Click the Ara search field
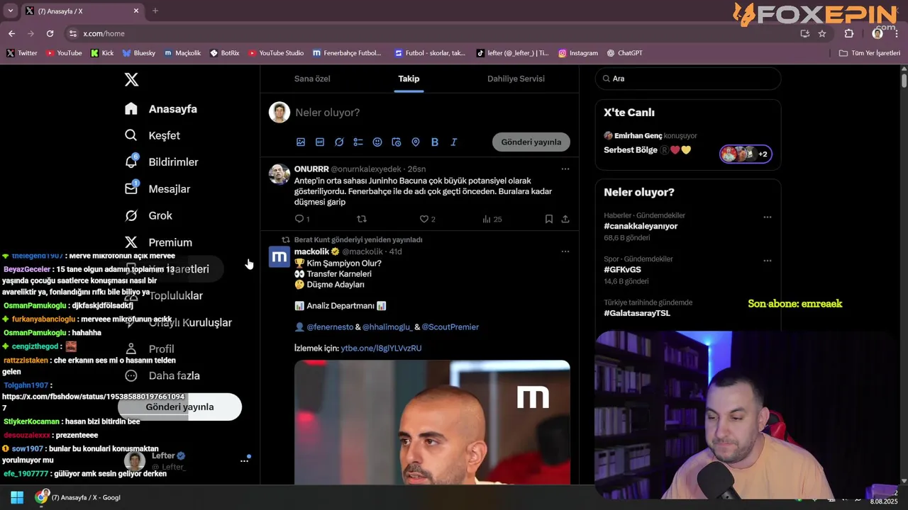The height and width of the screenshot is (510, 908). pyautogui.click(x=688, y=79)
